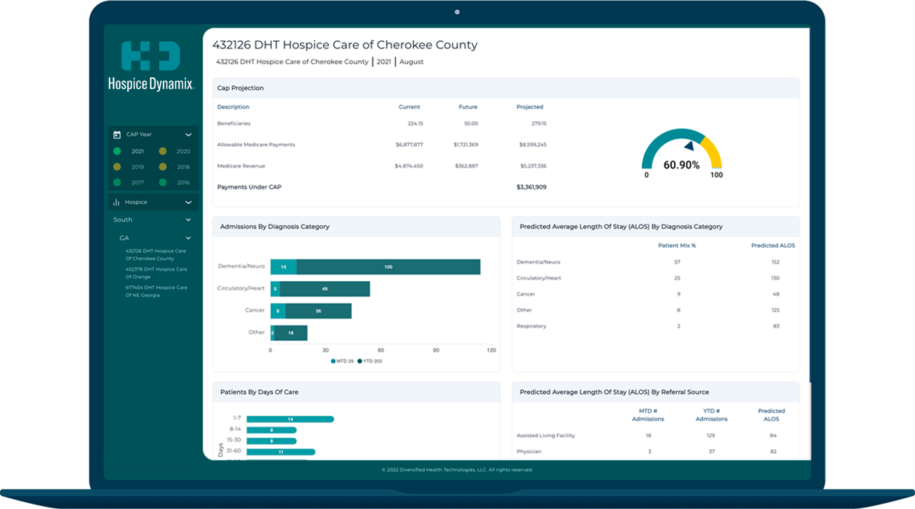Click the 60.90% cap gauge
The width and height of the screenshot is (915, 509).
[682, 153]
